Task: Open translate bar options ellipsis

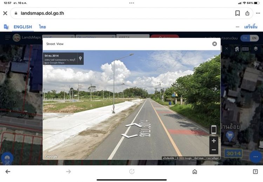Action: (x=237, y=27)
